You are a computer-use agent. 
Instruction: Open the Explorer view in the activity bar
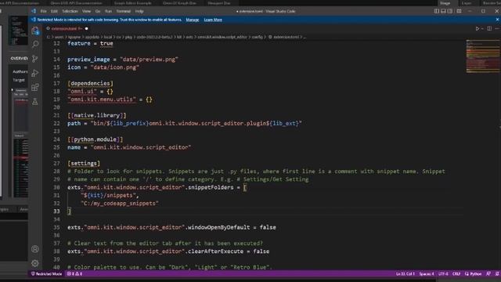pyautogui.click(x=35, y=31)
